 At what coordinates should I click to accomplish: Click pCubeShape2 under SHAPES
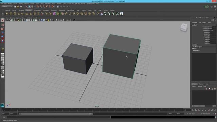[197, 47]
